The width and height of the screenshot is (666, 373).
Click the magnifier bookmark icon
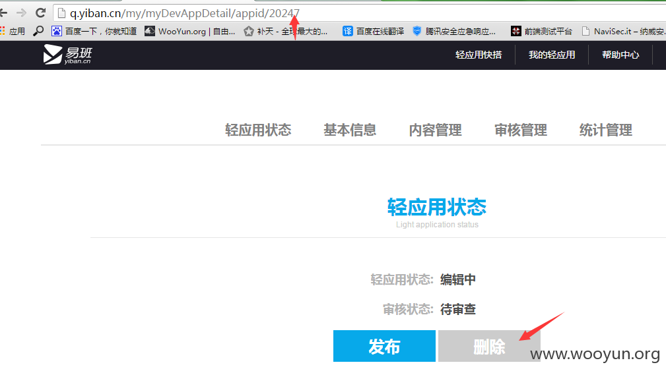pos(38,31)
